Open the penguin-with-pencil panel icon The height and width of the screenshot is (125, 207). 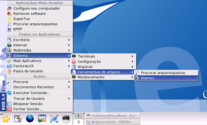[x=18, y=118]
